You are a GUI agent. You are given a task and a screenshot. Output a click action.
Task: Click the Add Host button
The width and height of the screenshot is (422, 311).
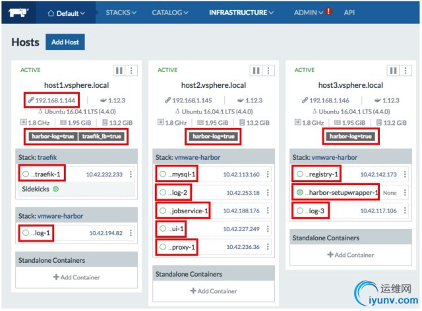coord(65,42)
